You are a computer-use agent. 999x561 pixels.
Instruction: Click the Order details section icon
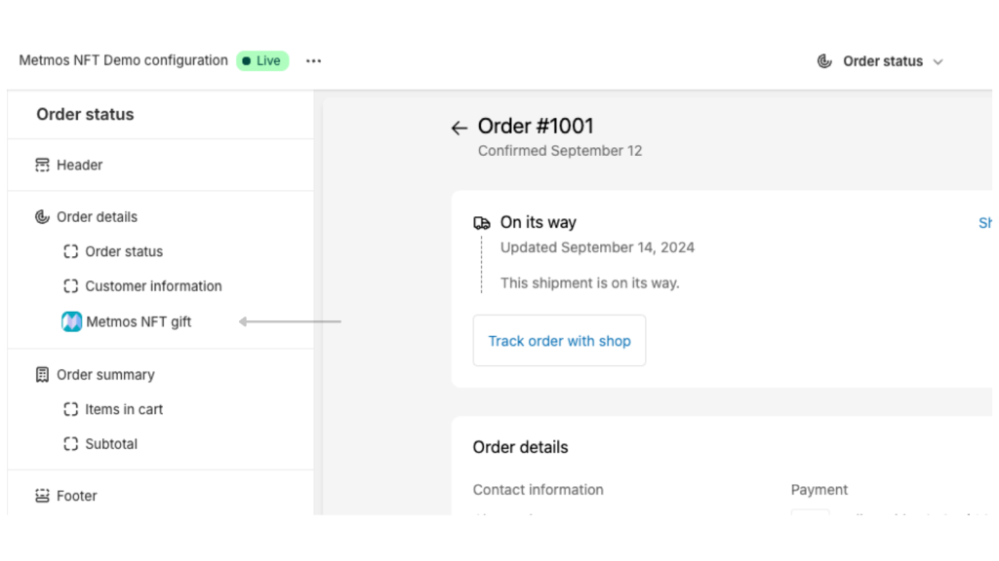[42, 217]
